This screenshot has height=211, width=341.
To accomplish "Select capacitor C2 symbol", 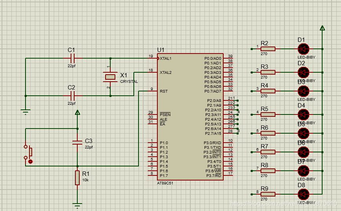I will (73, 96).
